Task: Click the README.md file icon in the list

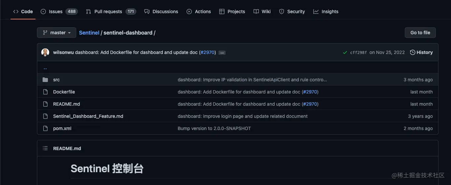Action: (45, 104)
